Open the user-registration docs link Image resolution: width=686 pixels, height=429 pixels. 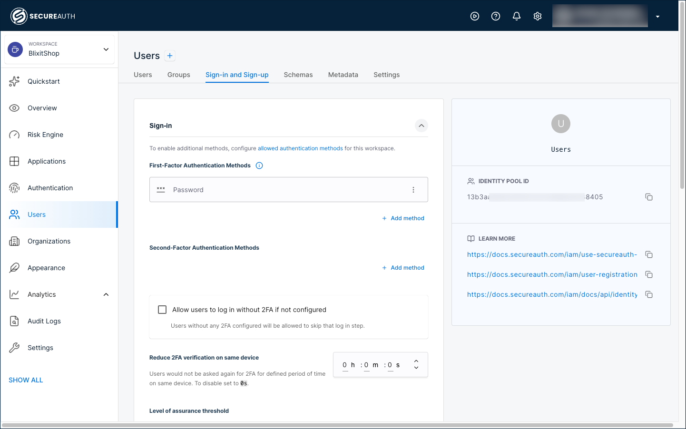click(552, 274)
